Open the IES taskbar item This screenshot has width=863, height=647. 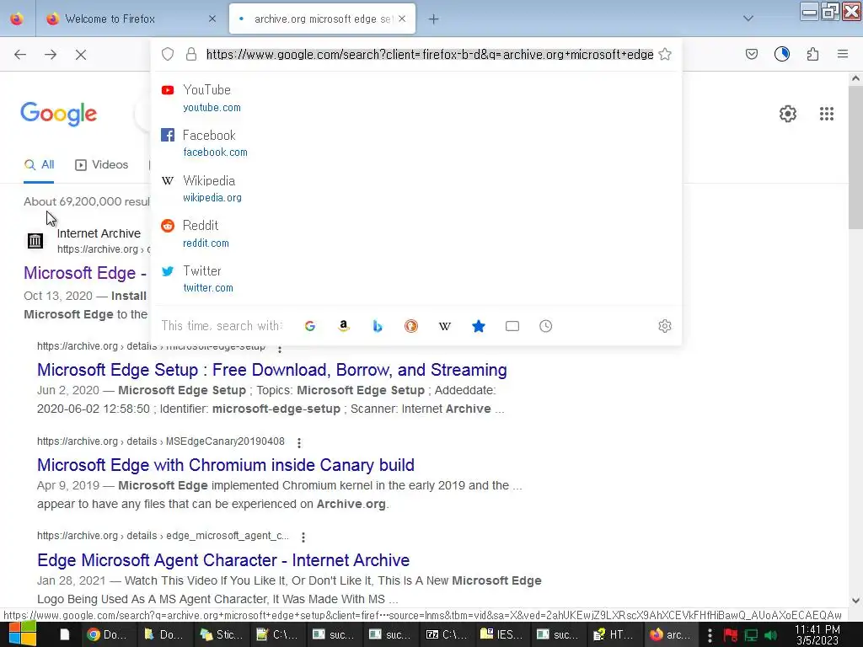click(501, 634)
